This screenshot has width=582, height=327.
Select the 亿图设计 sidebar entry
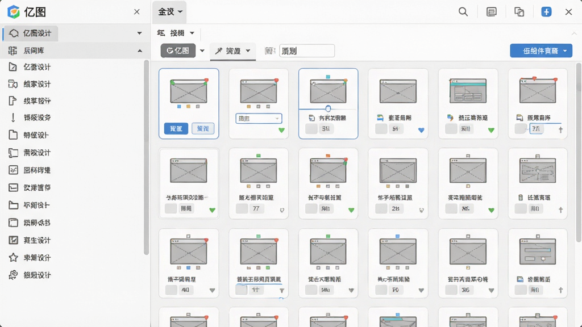point(31,33)
